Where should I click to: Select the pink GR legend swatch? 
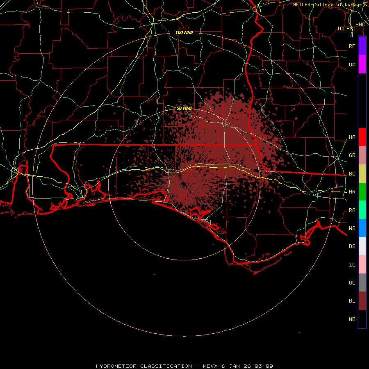point(362,155)
